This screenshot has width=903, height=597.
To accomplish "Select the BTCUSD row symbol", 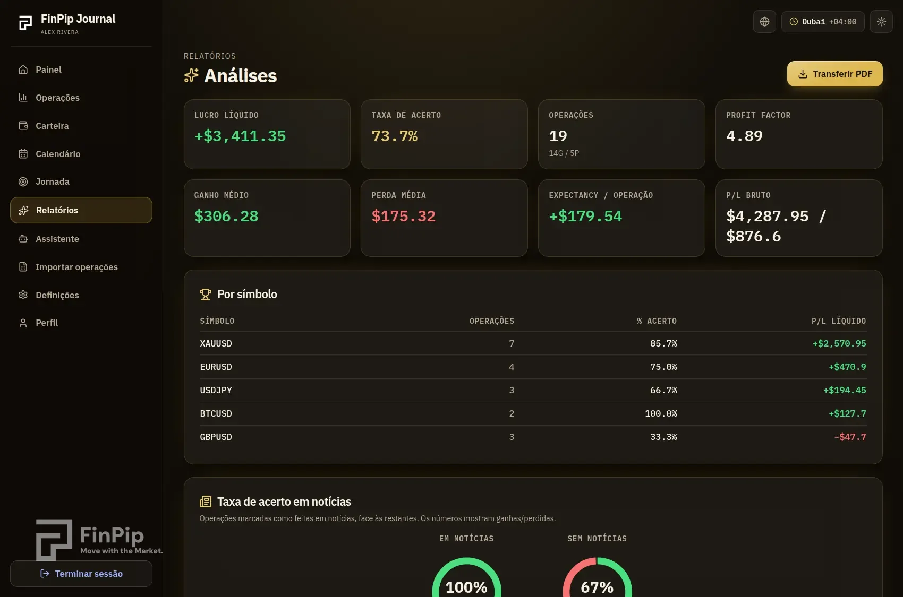I will tap(216, 413).
